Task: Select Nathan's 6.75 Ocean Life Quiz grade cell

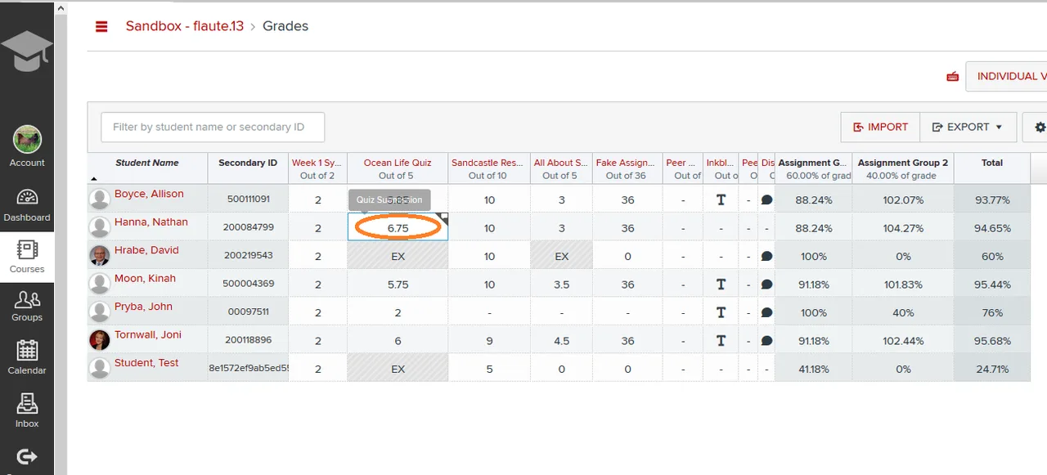Action: pyautogui.click(x=398, y=228)
